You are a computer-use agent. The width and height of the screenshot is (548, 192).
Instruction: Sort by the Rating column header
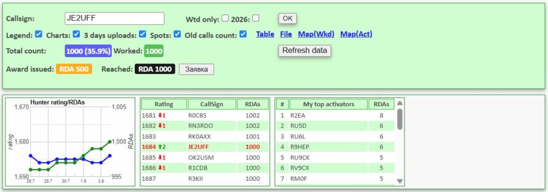pos(164,104)
